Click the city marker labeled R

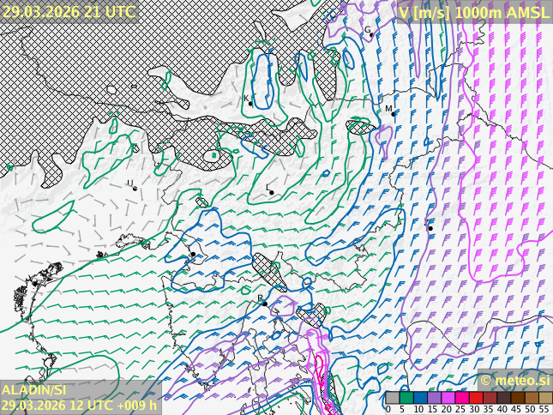coord(265,304)
